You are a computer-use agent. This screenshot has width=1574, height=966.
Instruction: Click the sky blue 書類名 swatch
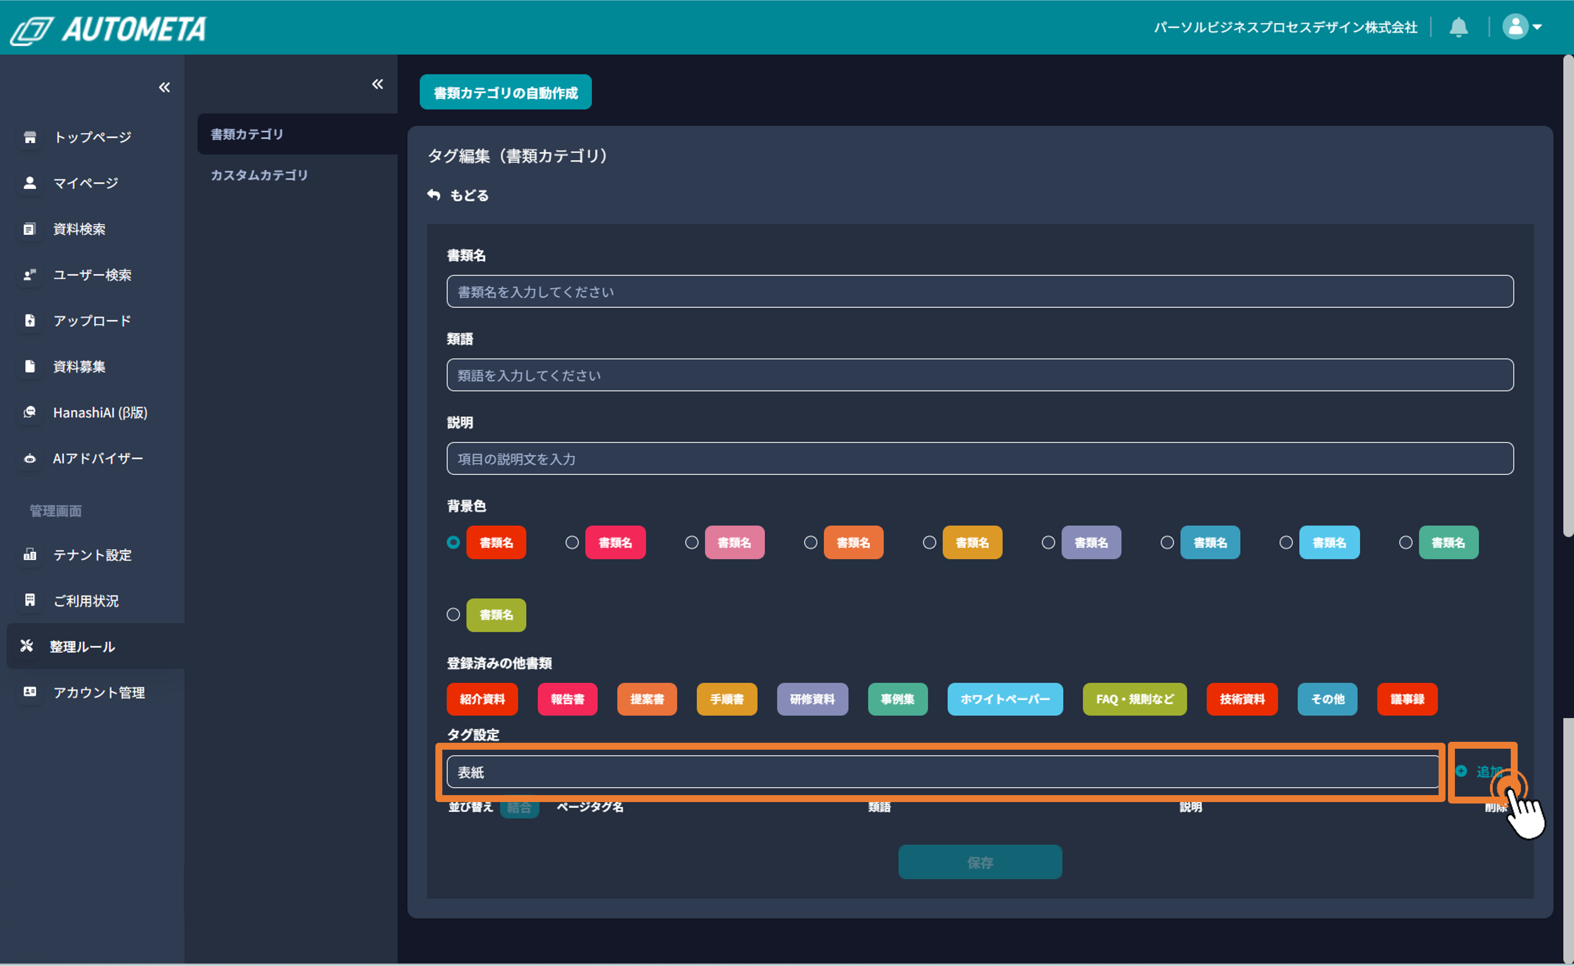1329,542
